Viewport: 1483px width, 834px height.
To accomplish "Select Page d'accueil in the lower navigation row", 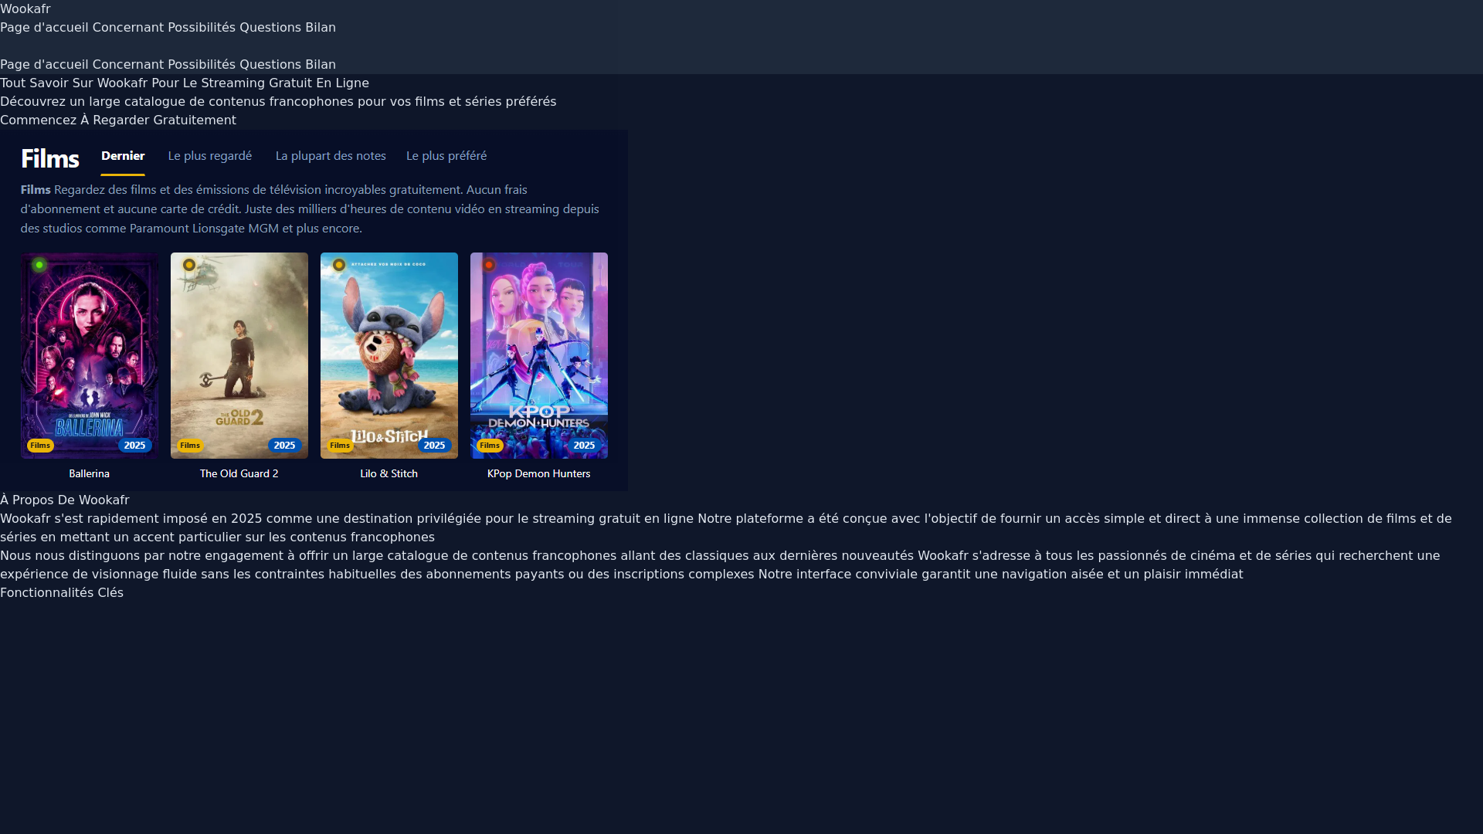I will pos(44,65).
